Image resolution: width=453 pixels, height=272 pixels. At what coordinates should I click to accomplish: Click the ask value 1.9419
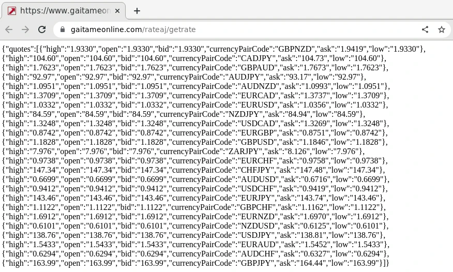point(352,49)
